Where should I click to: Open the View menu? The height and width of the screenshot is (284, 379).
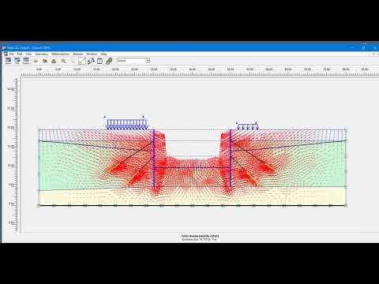coord(28,54)
